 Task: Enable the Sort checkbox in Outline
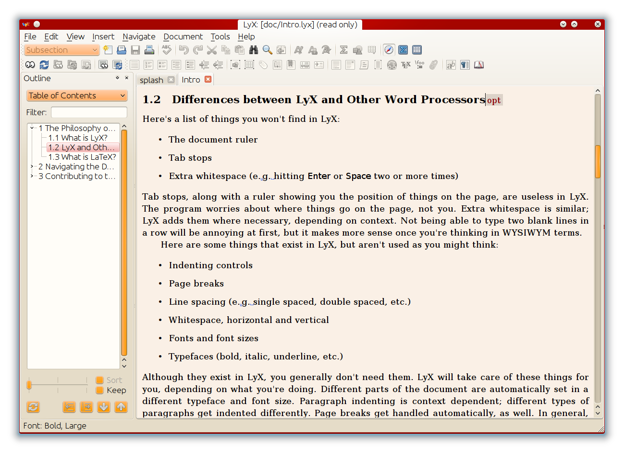tap(100, 380)
